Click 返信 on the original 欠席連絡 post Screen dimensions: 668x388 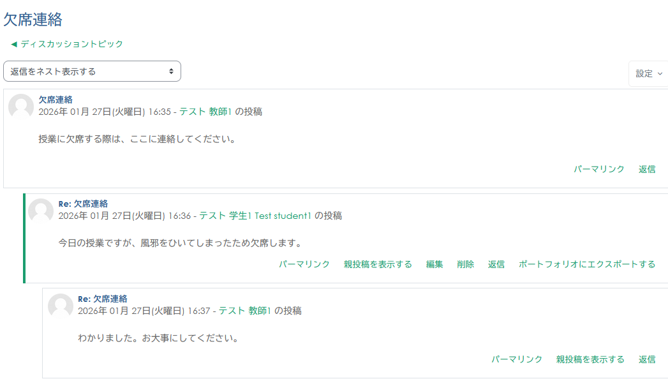pos(648,169)
